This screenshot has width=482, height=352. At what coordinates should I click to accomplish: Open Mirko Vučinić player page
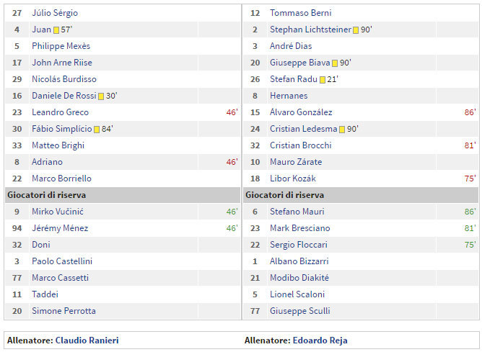(58, 212)
